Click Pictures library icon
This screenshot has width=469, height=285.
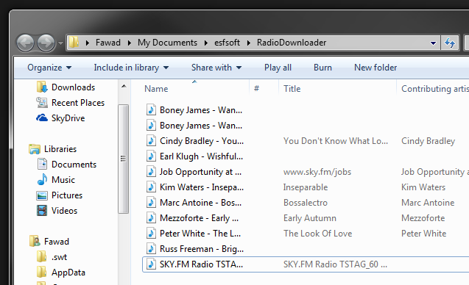[x=42, y=195]
